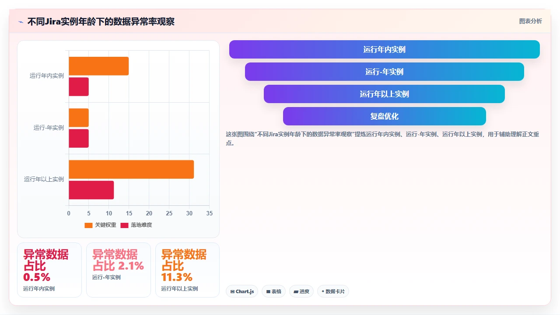Click the x-axis value 35
Viewport: 560px width, 315px height.
click(x=209, y=213)
